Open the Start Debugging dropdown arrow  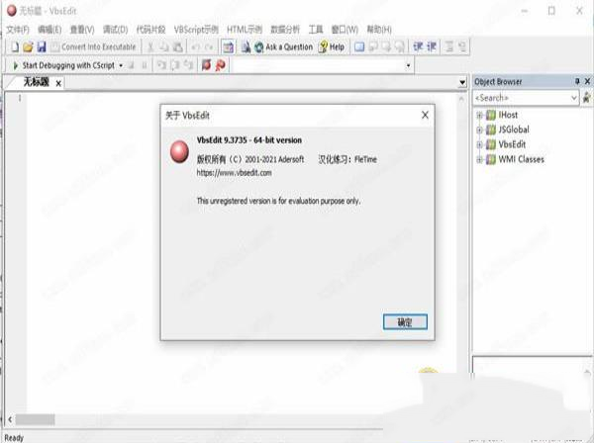[x=121, y=65]
